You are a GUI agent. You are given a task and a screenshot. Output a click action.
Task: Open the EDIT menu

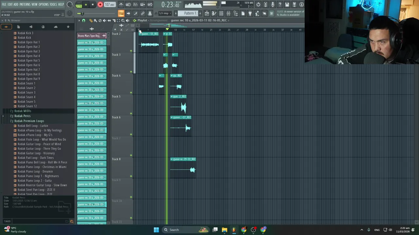(10, 5)
